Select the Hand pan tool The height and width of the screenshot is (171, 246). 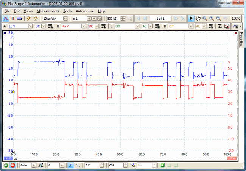[198, 18]
